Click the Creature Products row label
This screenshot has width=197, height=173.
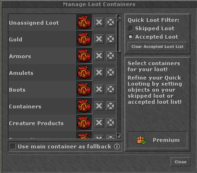(36, 123)
